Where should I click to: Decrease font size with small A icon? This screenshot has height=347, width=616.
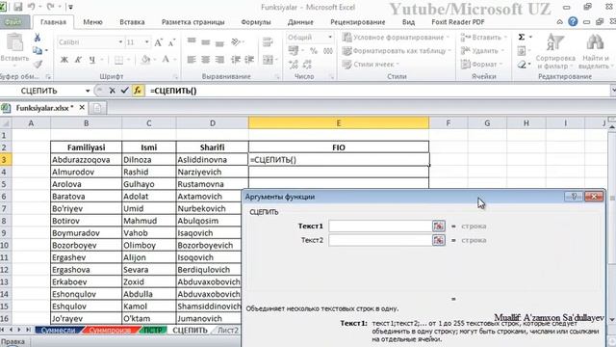(171, 42)
